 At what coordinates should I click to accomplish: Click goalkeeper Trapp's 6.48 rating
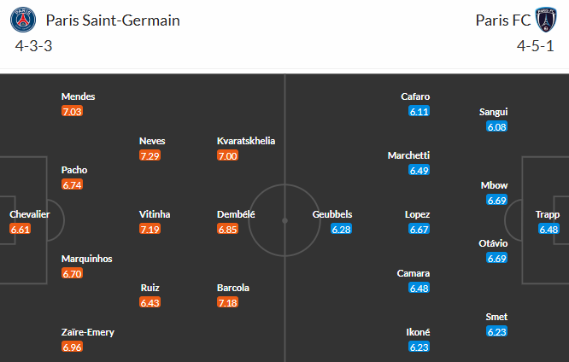click(x=548, y=230)
